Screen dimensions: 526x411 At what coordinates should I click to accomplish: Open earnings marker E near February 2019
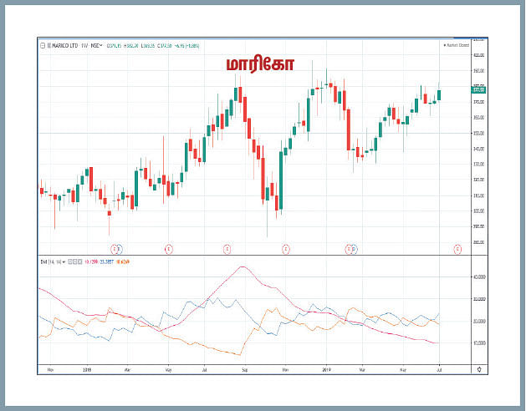pos(349,249)
